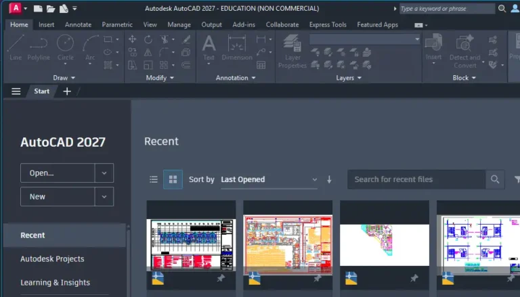Click the recent files search magnifier button
This screenshot has height=297, width=520.
495,179
